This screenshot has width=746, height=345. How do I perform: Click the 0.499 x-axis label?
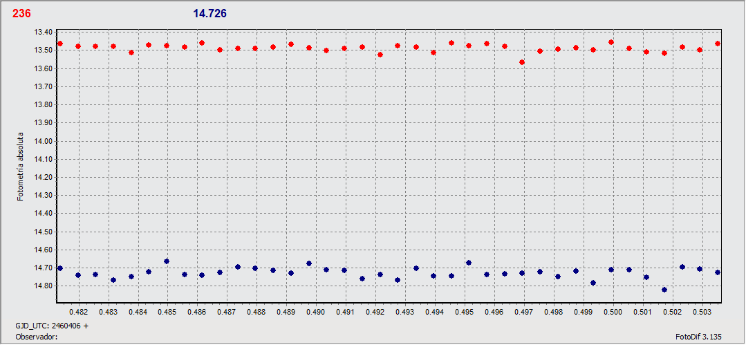click(584, 313)
